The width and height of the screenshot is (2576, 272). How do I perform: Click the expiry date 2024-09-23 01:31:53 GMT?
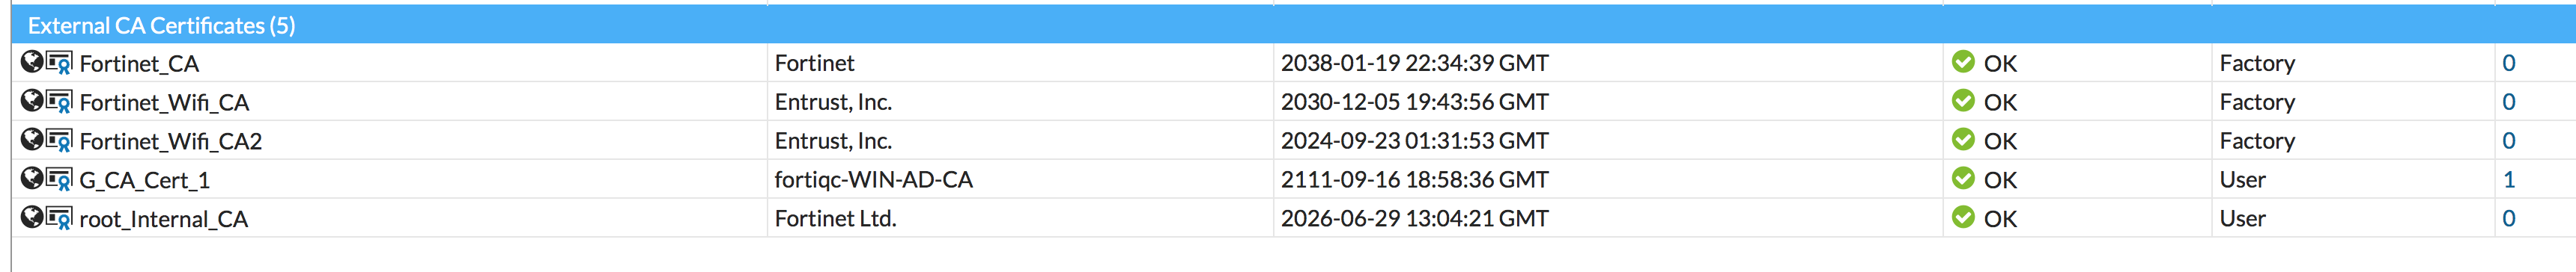(1414, 140)
